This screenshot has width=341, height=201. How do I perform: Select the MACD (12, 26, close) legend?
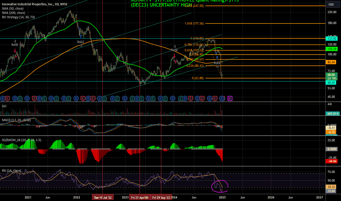click(x=16, y=120)
